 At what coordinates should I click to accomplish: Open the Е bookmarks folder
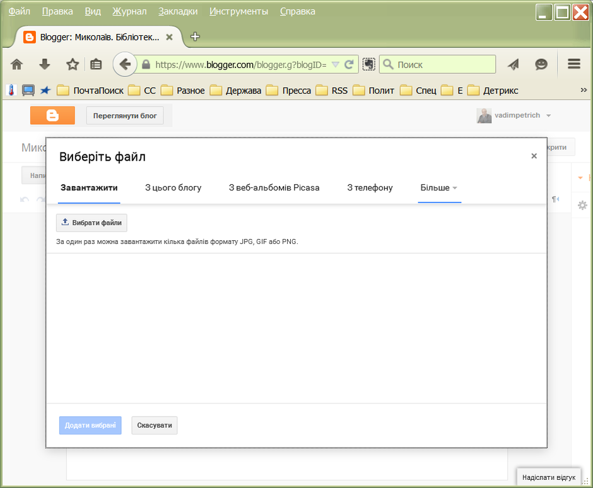[x=452, y=91]
